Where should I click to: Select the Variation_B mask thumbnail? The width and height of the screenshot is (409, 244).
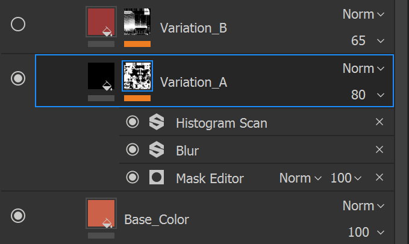pos(137,22)
